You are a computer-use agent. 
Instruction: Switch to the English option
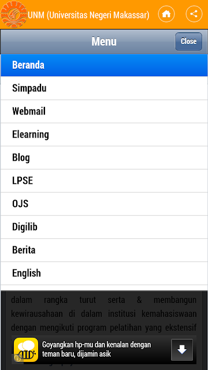pyautogui.click(x=104, y=273)
